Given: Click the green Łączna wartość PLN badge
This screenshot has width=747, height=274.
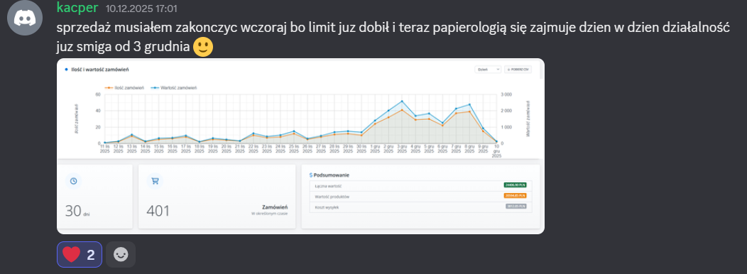Looking at the screenshot, I should [515, 185].
